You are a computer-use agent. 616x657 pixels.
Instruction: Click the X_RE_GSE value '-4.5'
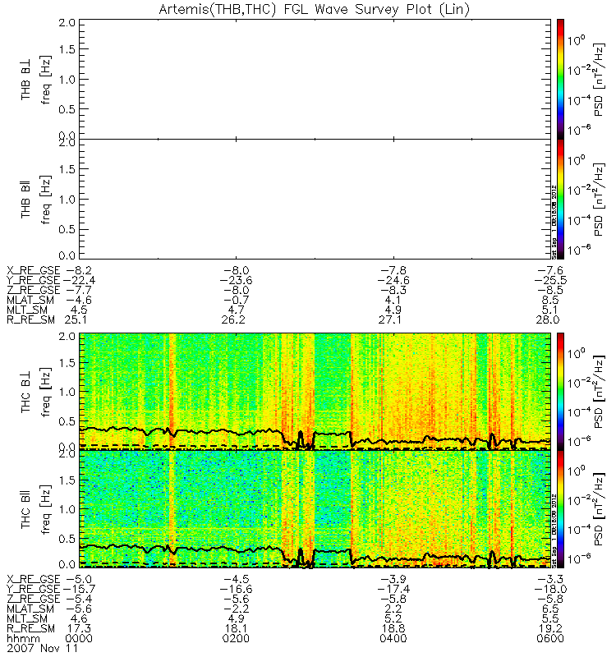coord(236,579)
